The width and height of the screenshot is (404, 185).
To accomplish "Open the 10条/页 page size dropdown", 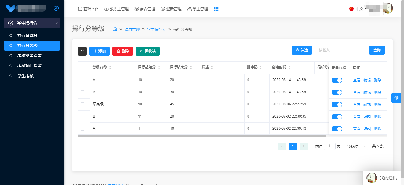I will tap(355, 146).
